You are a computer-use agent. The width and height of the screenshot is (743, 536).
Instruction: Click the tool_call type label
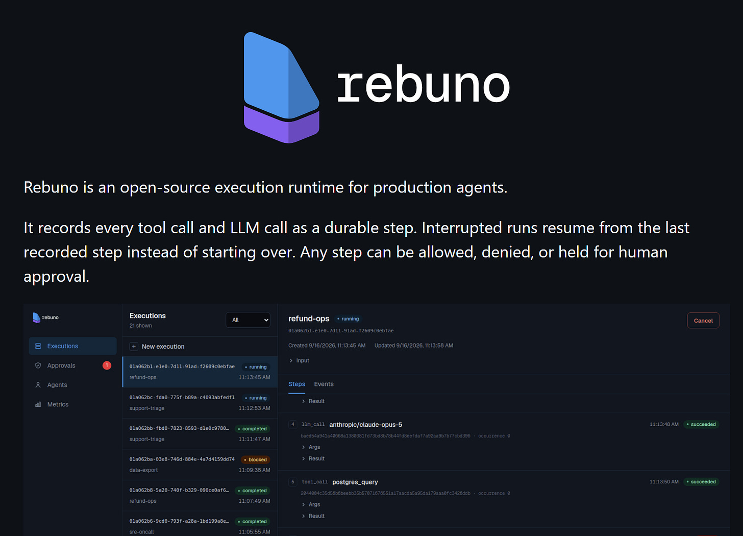(x=314, y=482)
